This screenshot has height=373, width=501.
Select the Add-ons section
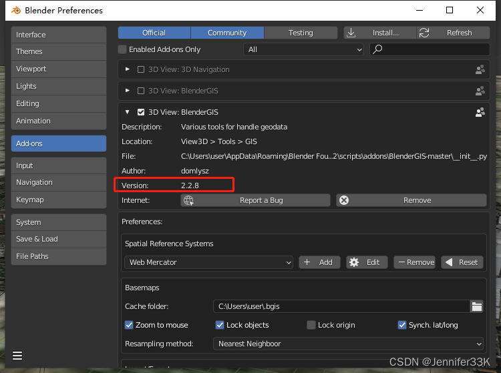(59, 143)
